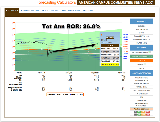This screenshot has width=160, height=122.
Task: Click the 1Y red 18% badge
Action: tap(148, 112)
